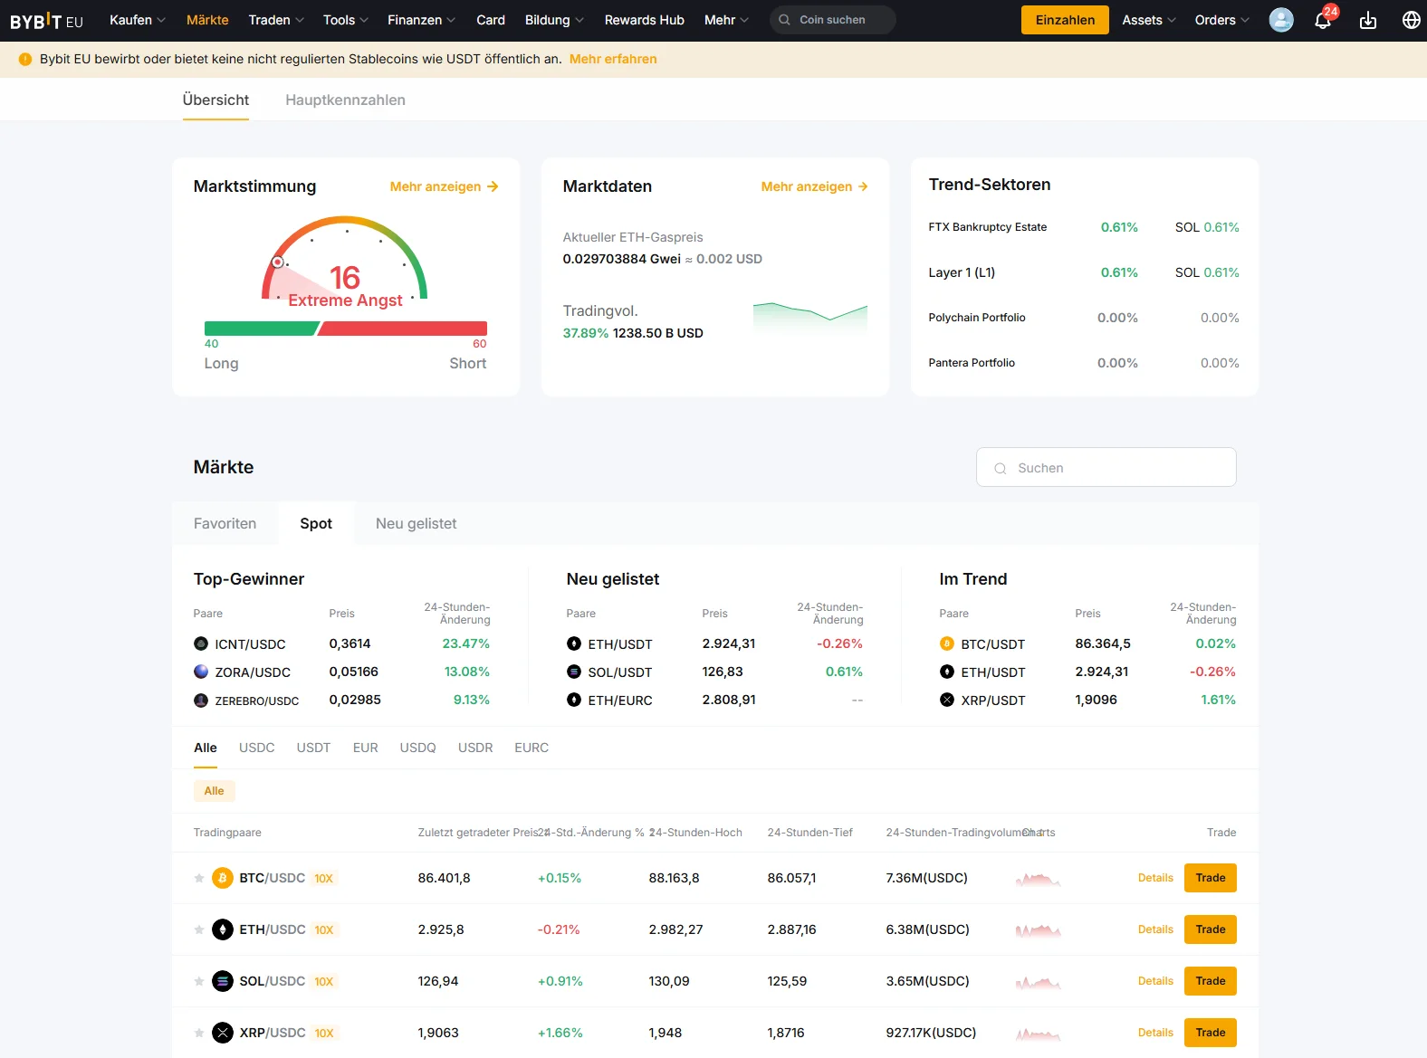This screenshot has height=1058, width=1427.
Task: Open the Assets dropdown
Action: point(1149,20)
